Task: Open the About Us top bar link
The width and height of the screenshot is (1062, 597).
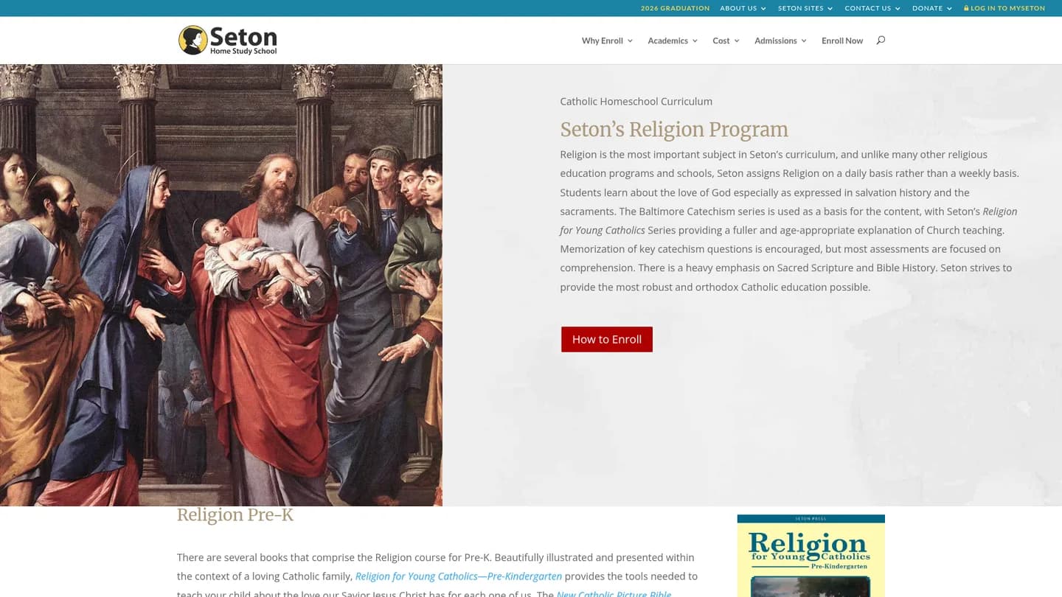Action: [x=738, y=8]
